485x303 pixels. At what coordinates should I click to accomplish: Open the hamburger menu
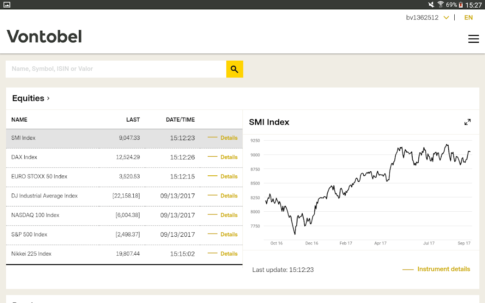[473, 39]
